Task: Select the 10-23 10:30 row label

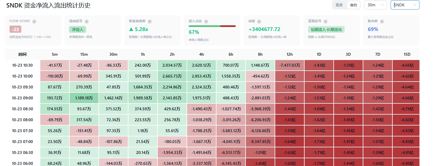Action: pyautogui.click(x=22, y=65)
